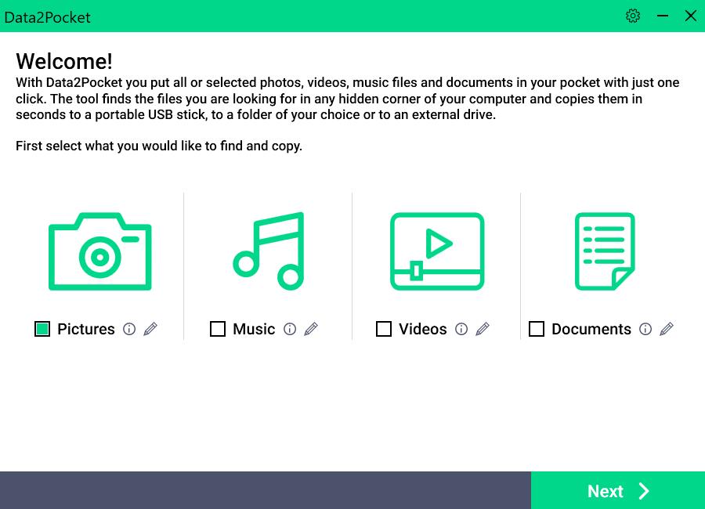705x509 pixels.
Task: Show info about Music category
Action: click(x=290, y=330)
